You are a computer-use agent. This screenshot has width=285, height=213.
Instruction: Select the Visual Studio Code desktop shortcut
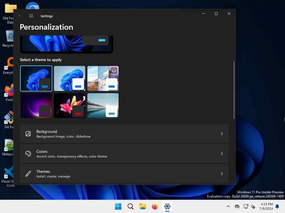pos(8,176)
